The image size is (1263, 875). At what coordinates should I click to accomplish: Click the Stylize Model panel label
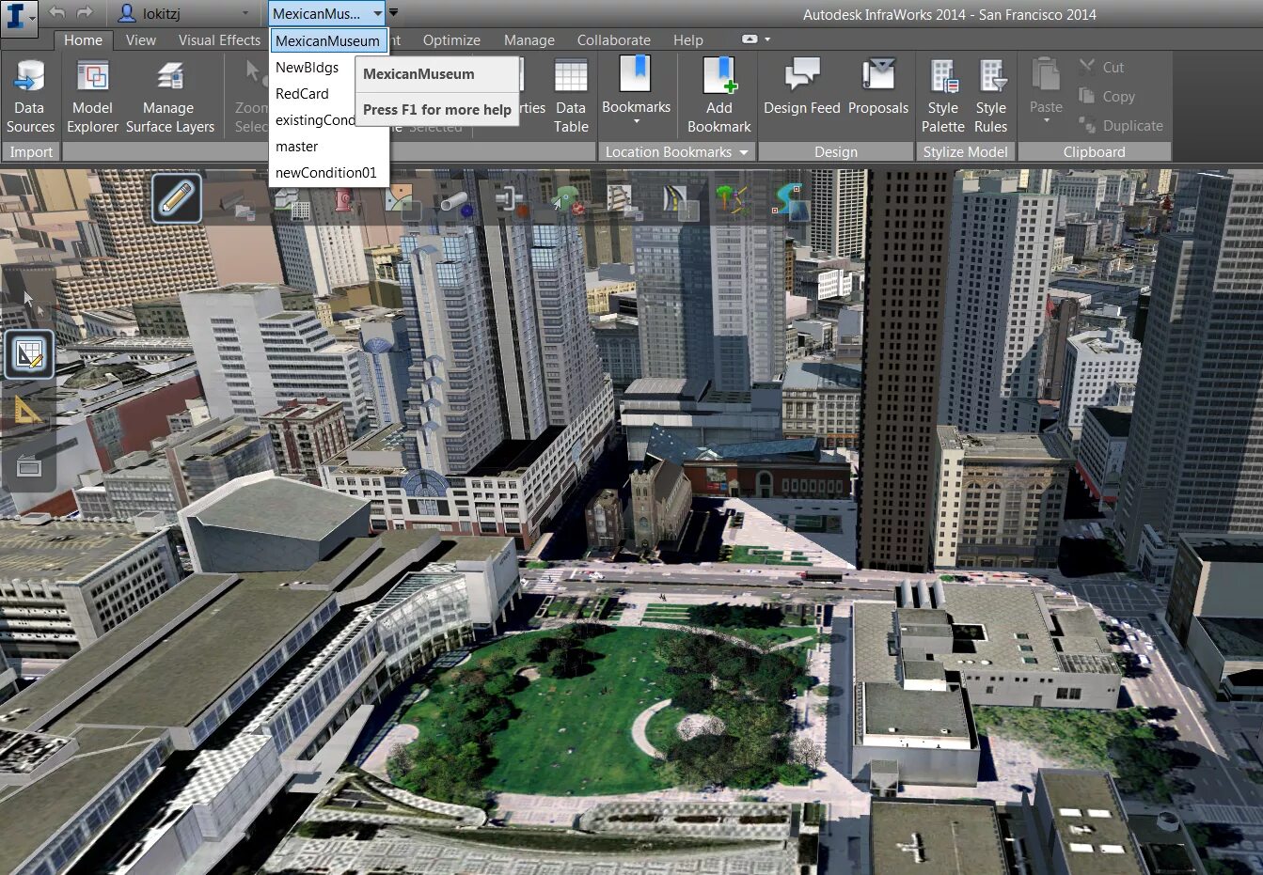coord(965,152)
